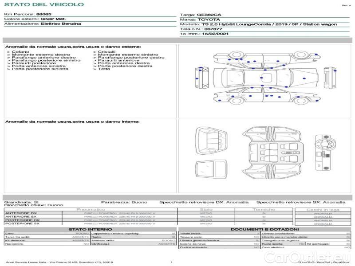355x266 pixels.
Task: Click the ANTERIORE DX tyre row label
Action: coord(21,213)
